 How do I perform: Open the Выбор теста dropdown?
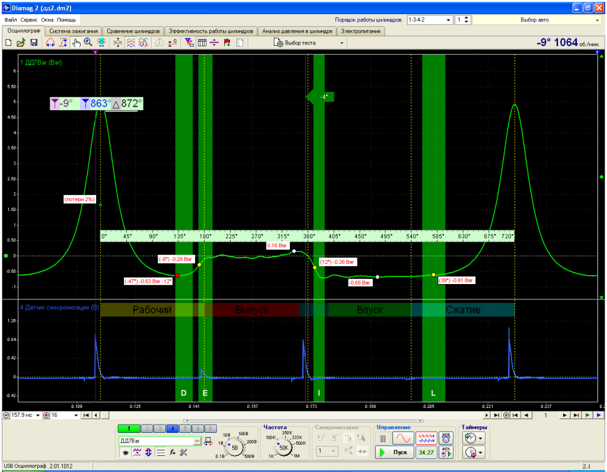click(308, 43)
